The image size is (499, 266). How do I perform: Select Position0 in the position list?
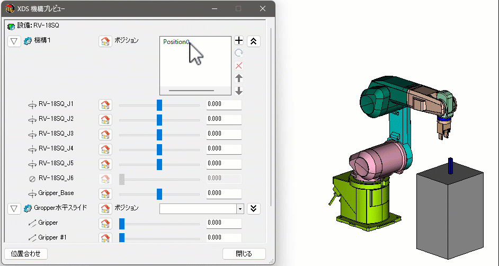(x=176, y=42)
